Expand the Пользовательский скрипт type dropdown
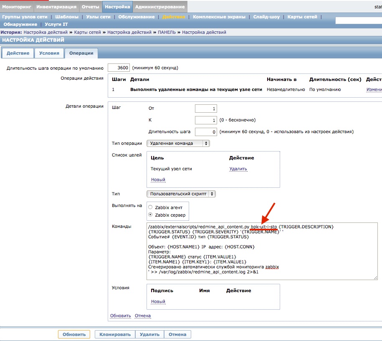382x341 pixels. 181,194
